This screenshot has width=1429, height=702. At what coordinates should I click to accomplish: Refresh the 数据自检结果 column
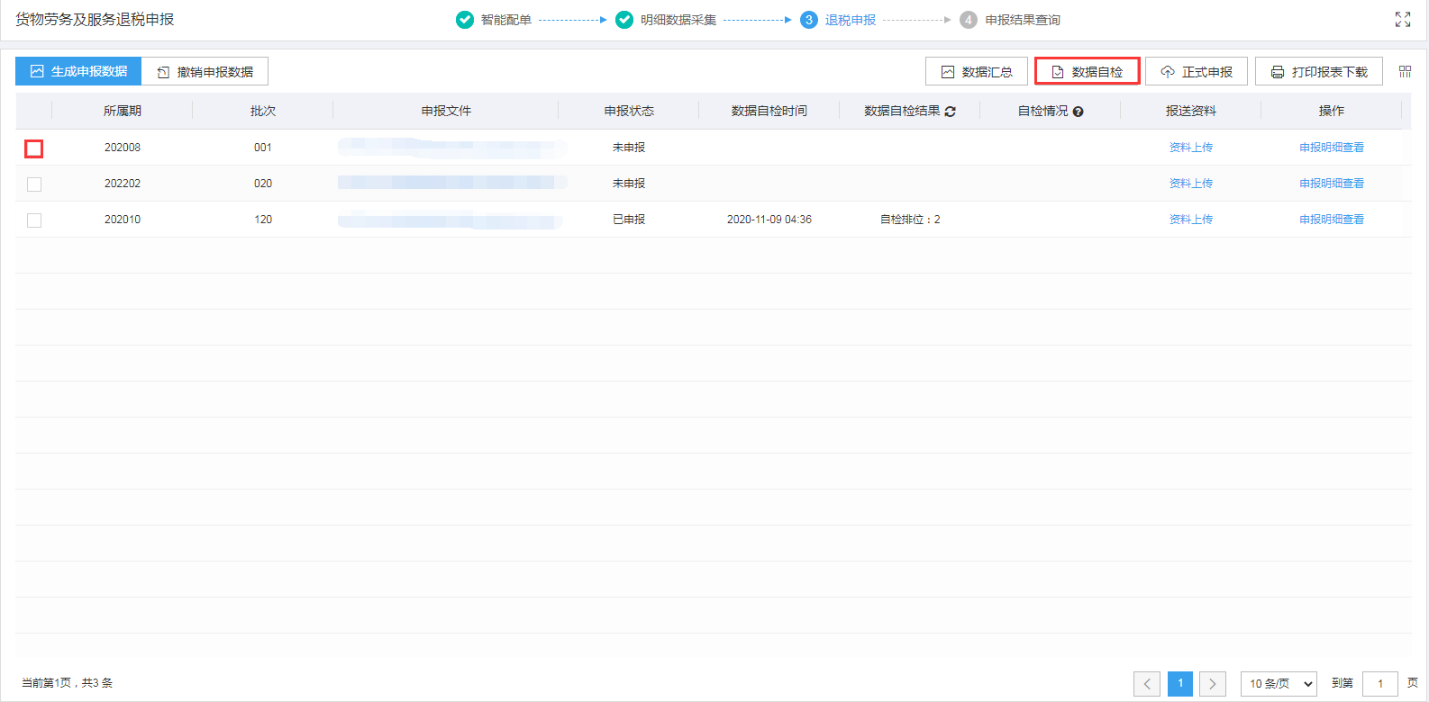pos(950,112)
